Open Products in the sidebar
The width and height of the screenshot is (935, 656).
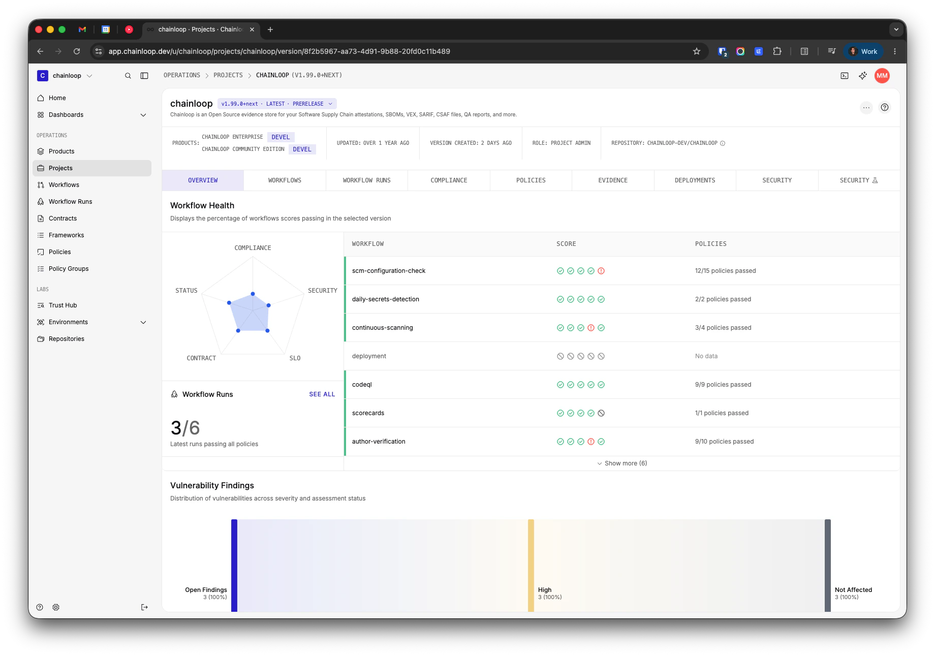click(x=92, y=151)
